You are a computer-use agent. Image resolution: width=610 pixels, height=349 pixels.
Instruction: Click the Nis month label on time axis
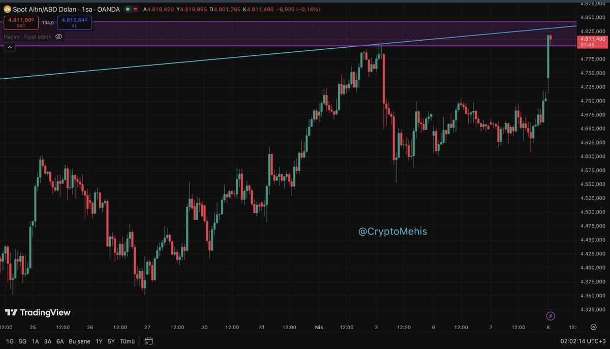click(x=318, y=327)
